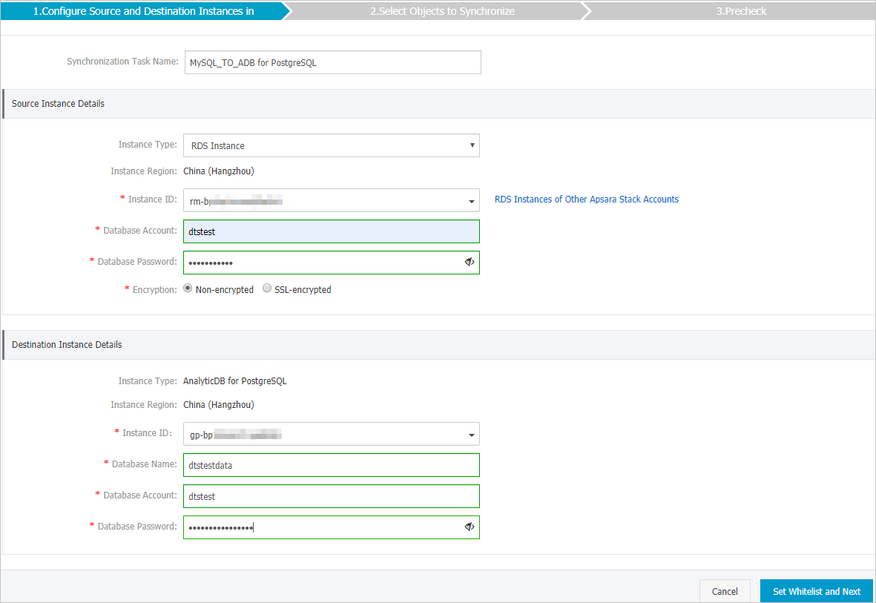Select the Database Name field showing dtstestdata

coord(331,465)
